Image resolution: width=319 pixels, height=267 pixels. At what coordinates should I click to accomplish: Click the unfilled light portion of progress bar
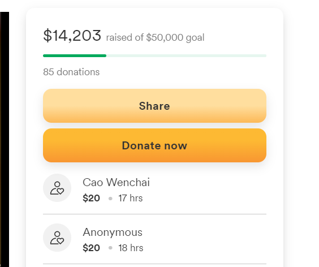[x=186, y=55]
